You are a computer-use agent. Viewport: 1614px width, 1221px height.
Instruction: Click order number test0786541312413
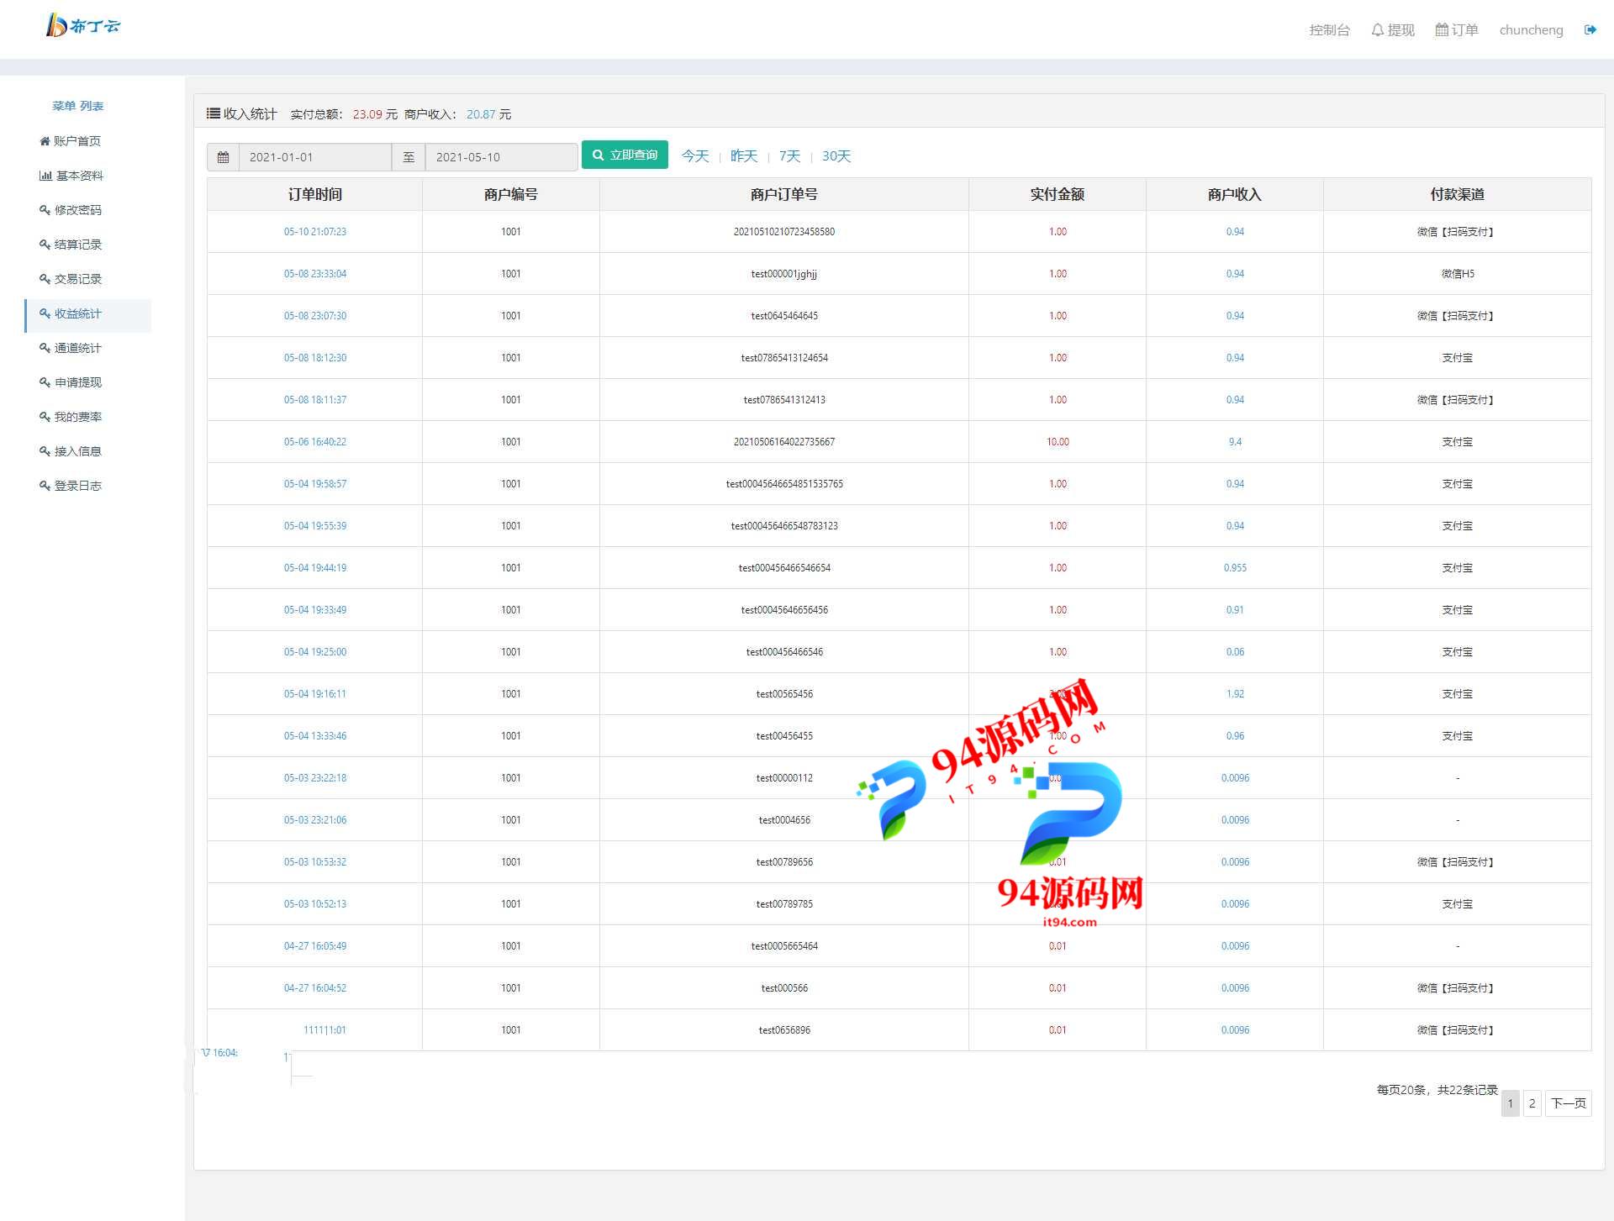784,400
